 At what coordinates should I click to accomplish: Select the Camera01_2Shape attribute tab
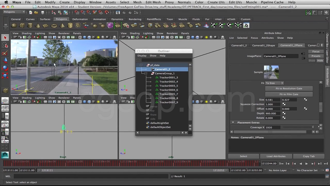(x=263, y=45)
